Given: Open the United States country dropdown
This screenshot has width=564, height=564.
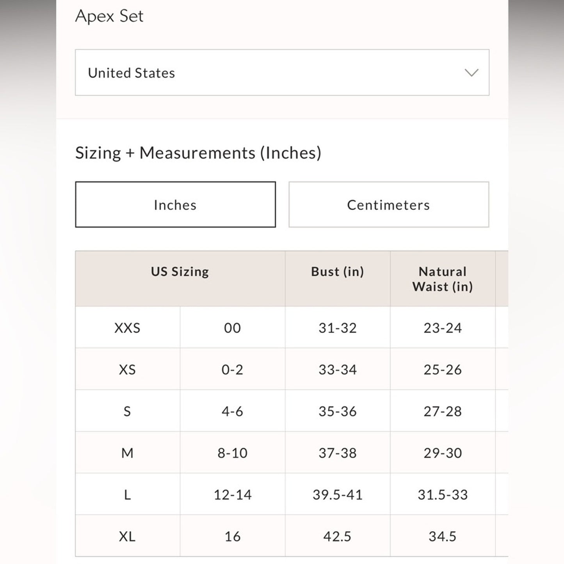Looking at the screenshot, I should coord(281,73).
